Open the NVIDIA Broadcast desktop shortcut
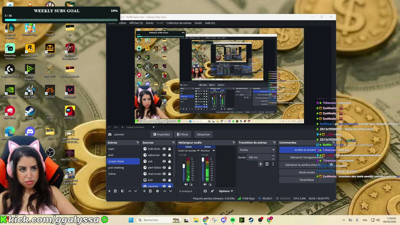 tap(30, 72)
